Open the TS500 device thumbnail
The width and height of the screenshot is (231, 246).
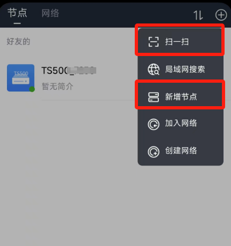(x=21, y=78)
